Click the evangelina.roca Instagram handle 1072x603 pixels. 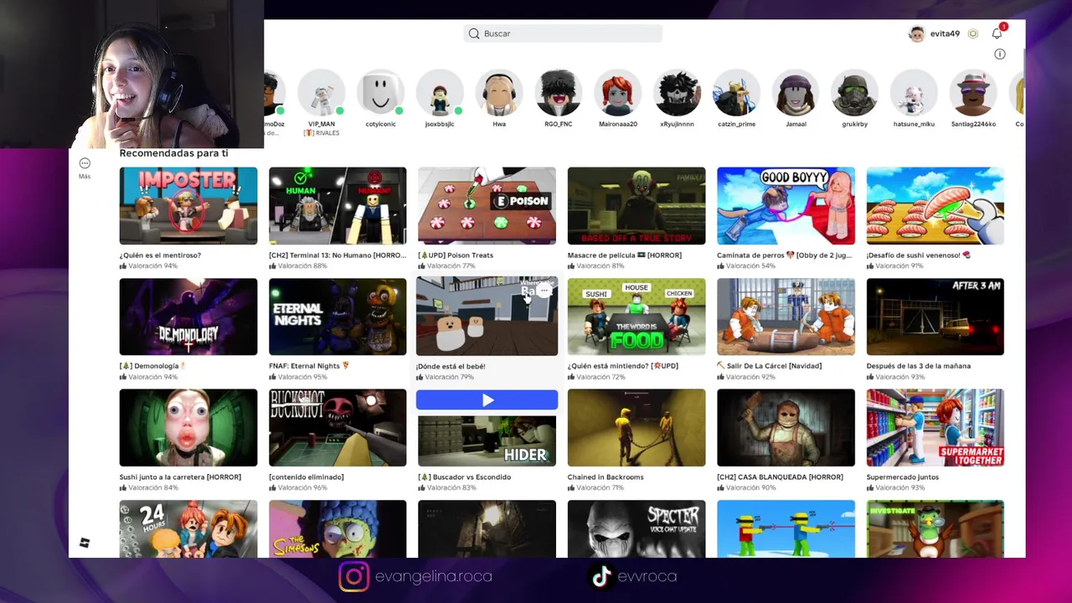pyautogui.click(x=434, y=576)
